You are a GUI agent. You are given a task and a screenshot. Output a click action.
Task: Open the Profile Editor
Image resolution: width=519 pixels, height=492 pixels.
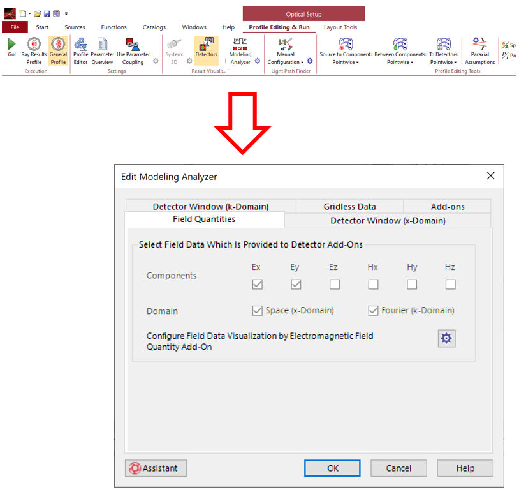[81, 46]
